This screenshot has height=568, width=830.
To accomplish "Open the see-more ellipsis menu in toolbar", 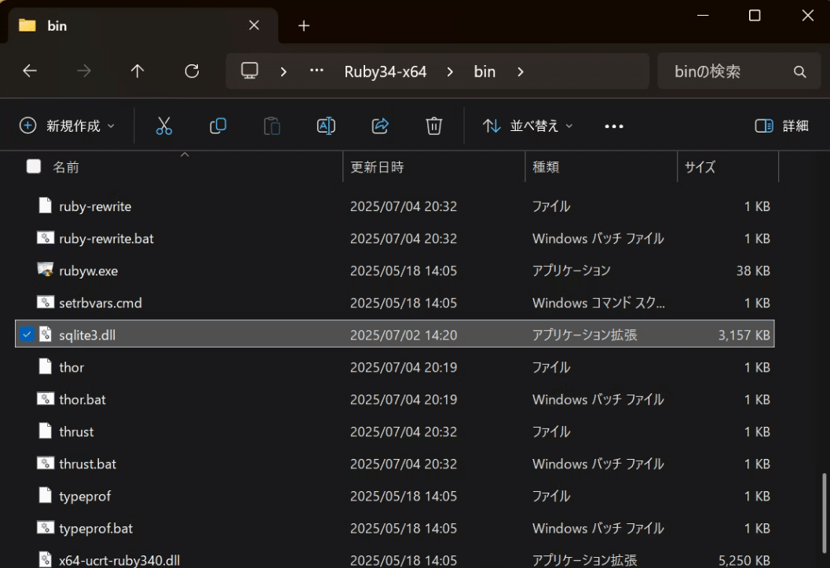I will click(613, 126).
